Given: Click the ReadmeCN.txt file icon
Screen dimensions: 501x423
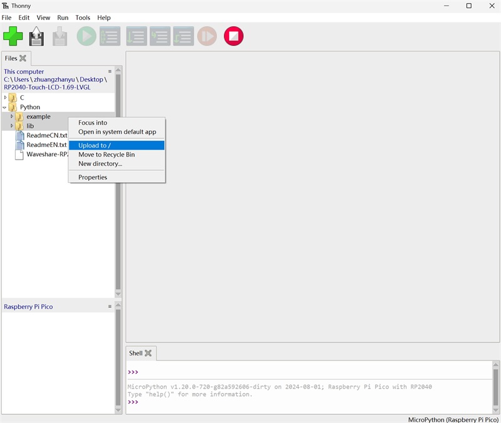Looking at the screenshot, I should pyautogui.click(x=20, y=135).
